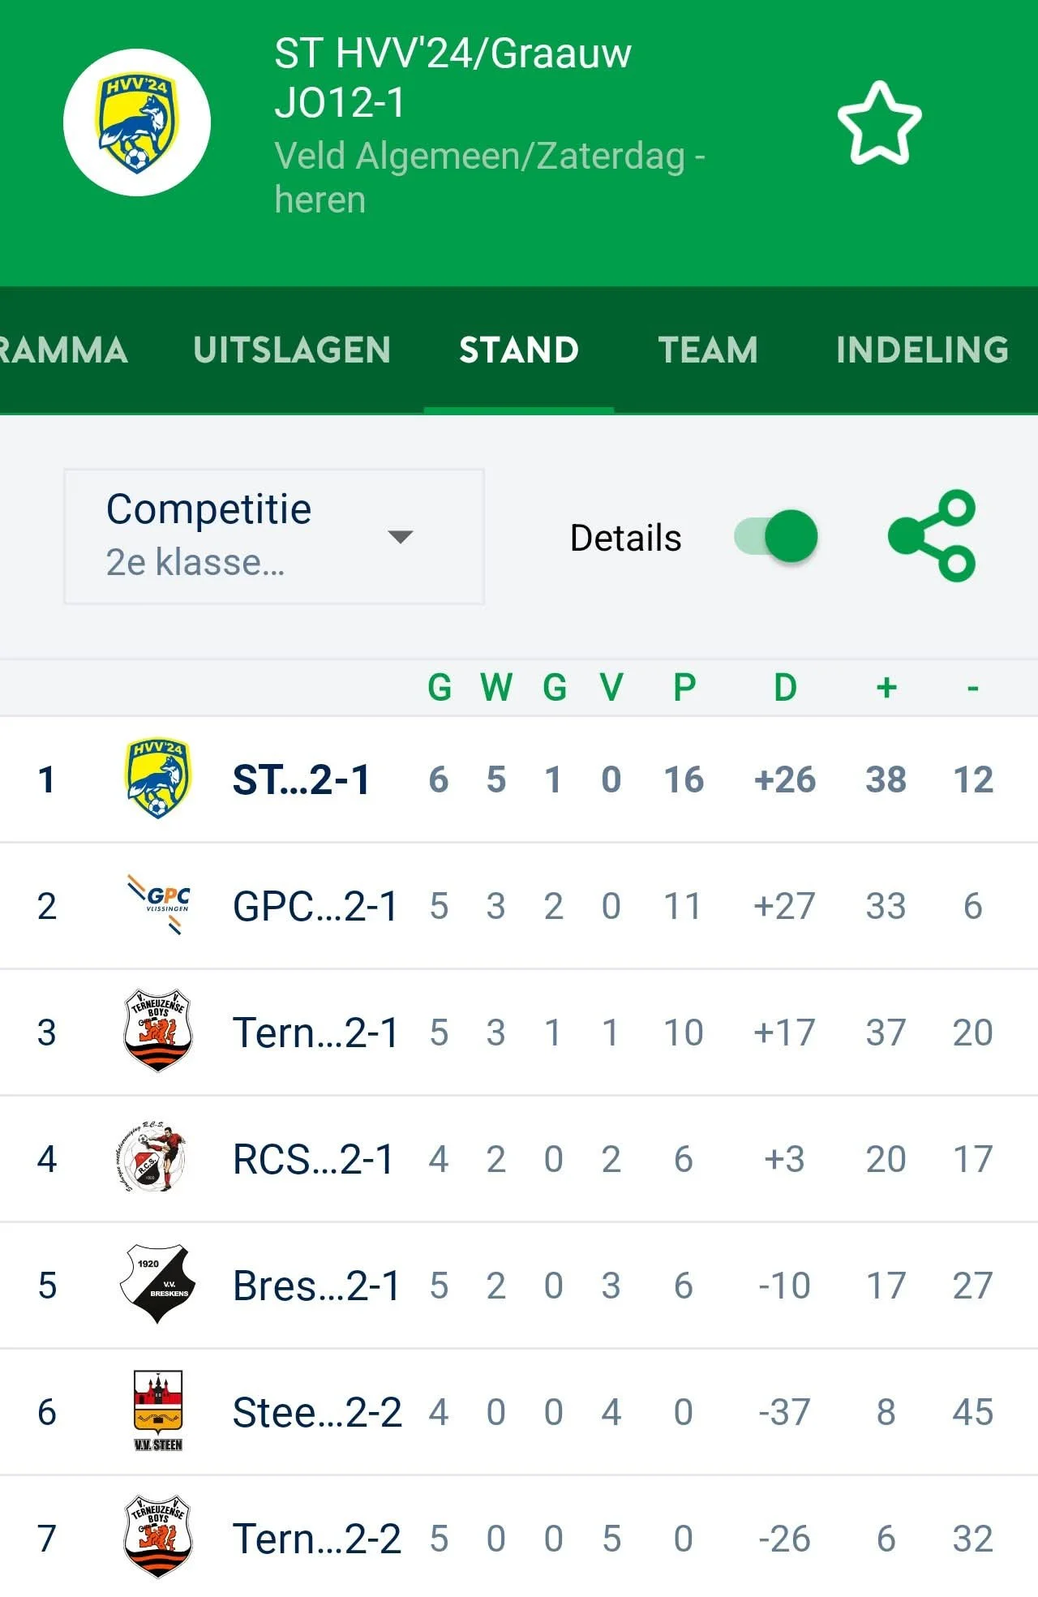Screen dimensions: 1038x1597
Task: Open the Bres...2-1 team row
Action: tap(316, 1286)
